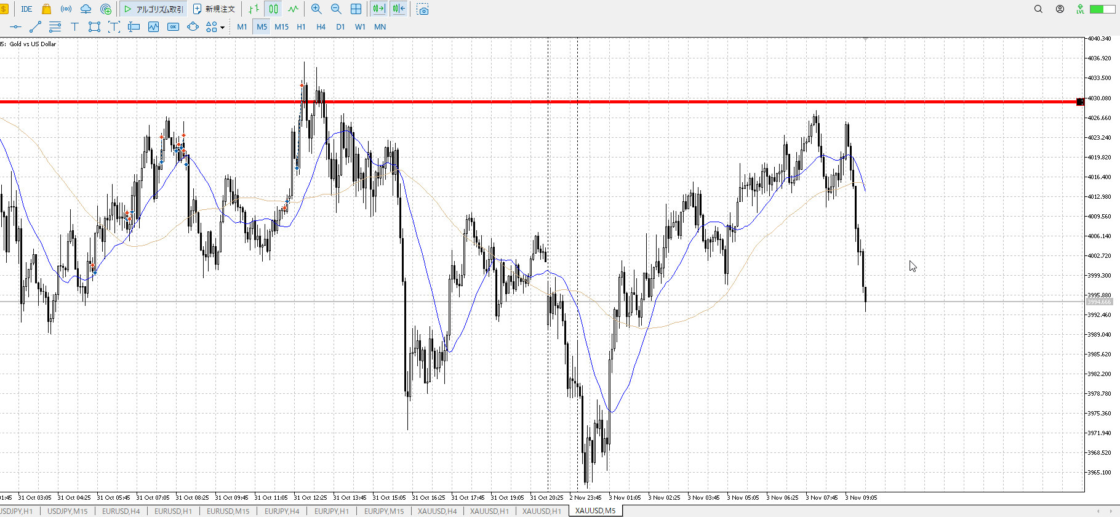Click the tile windows grid icon
The image size is (1120, 517).
pos(356,9)
